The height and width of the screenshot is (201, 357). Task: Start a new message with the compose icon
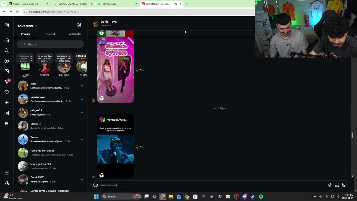tap(79, 25)
